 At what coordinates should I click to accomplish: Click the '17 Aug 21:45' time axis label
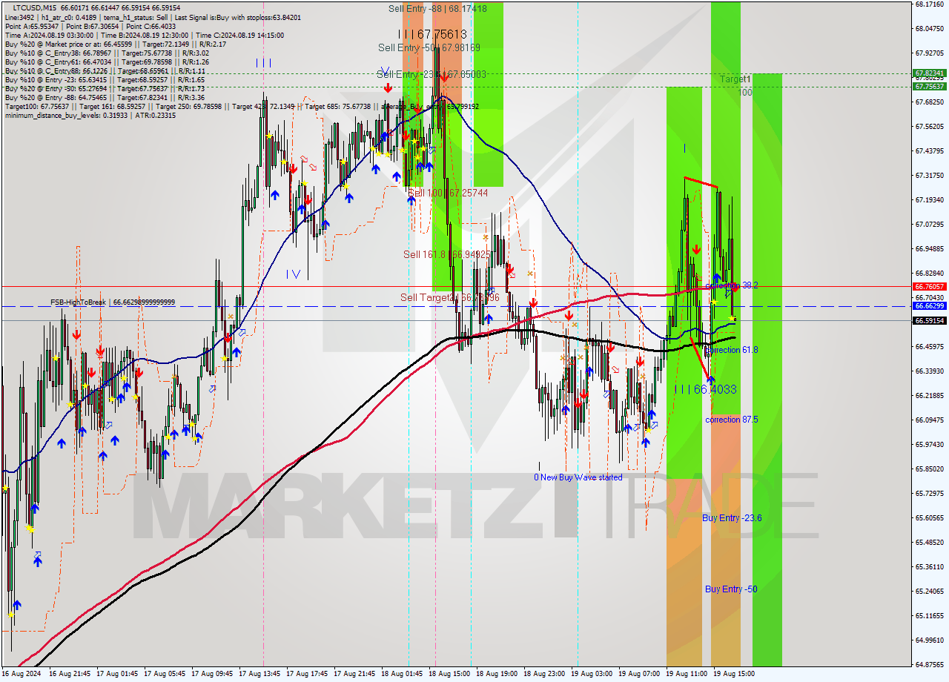[x=354, y=674]
